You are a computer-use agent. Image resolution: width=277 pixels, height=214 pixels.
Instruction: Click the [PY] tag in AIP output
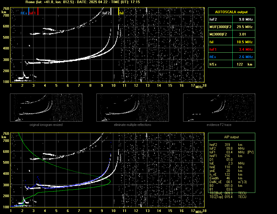[250, 152]
